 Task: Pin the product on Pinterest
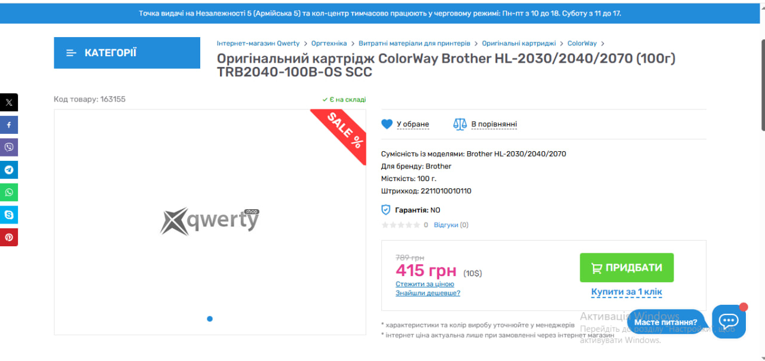pyautogui.click(x=9, y=237)
